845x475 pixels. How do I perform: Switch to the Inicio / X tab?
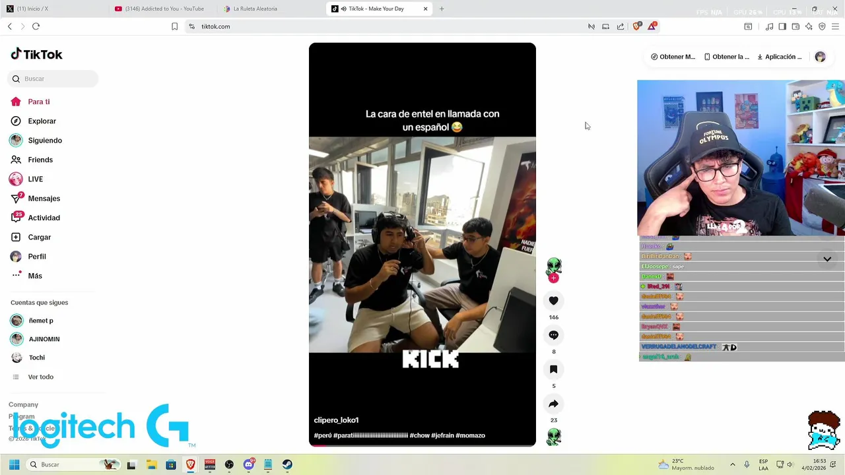(53, 9)
